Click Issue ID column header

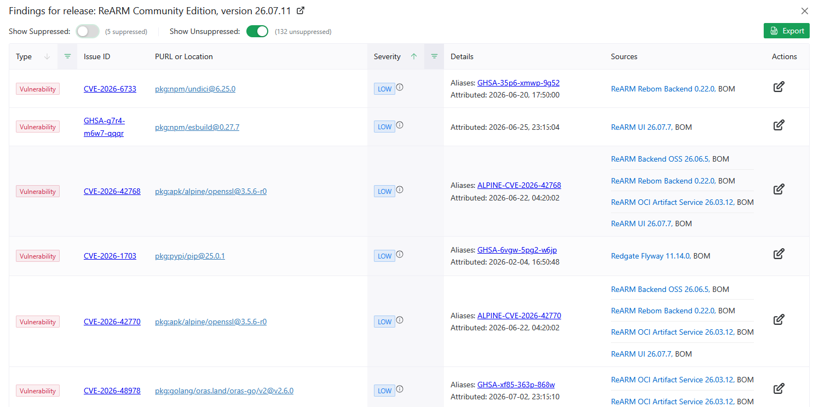[x=97, y=56]
